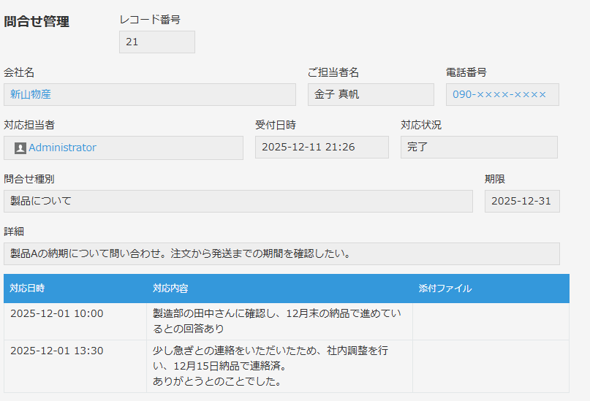Click the empty 添付ファイル cell in the 10:00 row
This screenshot has height=401, width=590.
490,321
